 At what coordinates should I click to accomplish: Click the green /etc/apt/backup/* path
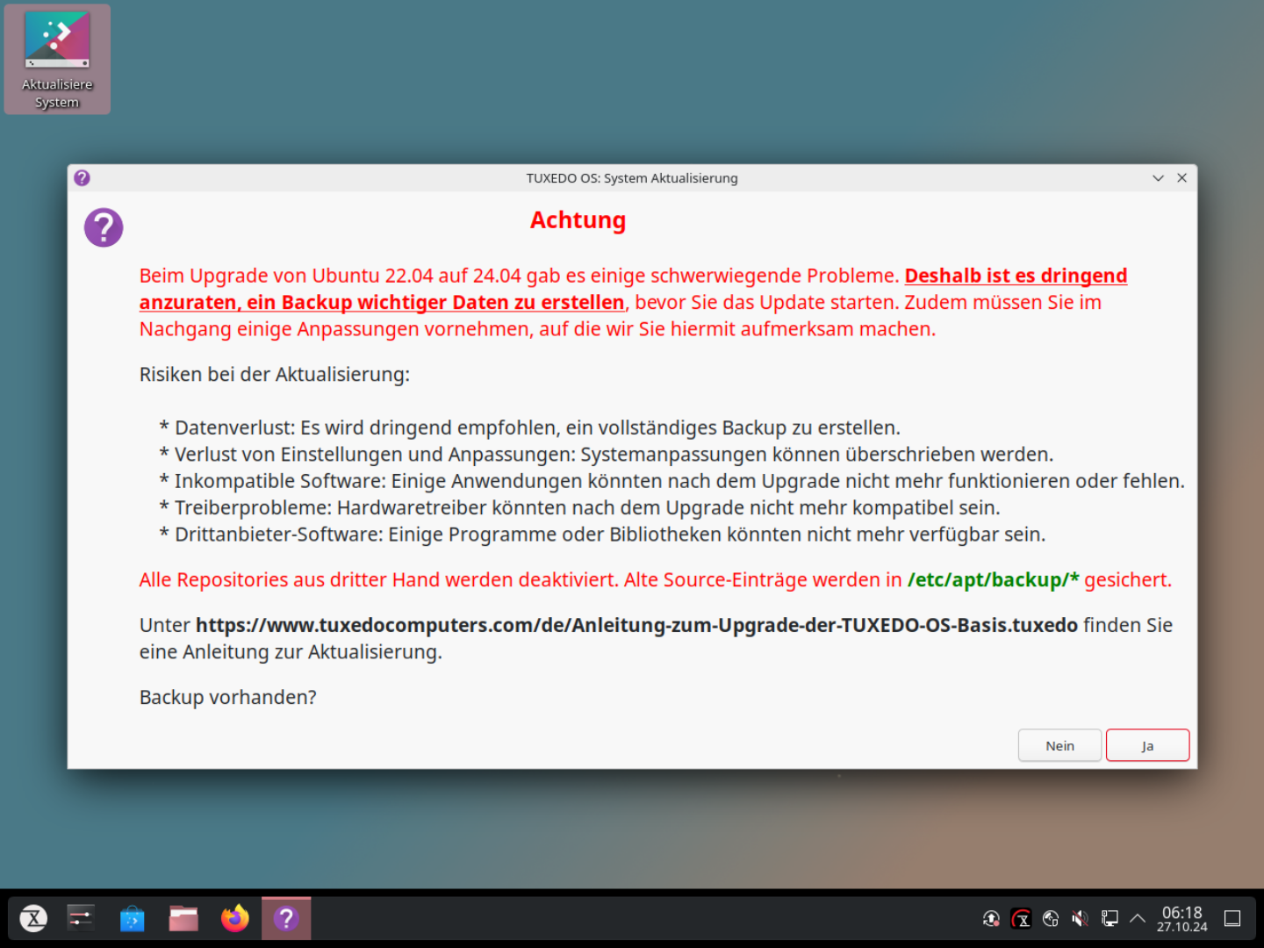coord(993,580)
